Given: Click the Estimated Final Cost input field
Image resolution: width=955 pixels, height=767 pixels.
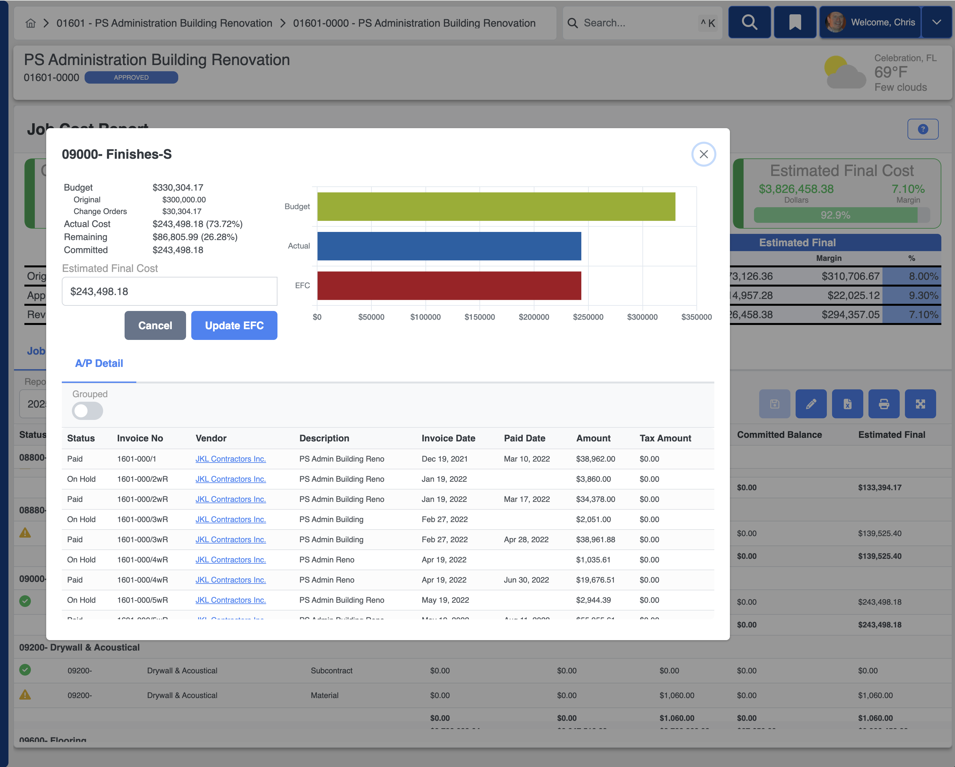Looking at the screenshot, I should click(169, 291).
